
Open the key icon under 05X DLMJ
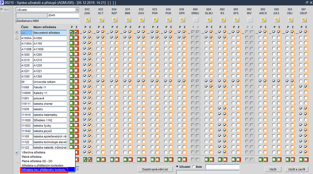pyautogui.click(x=209, y=20)
